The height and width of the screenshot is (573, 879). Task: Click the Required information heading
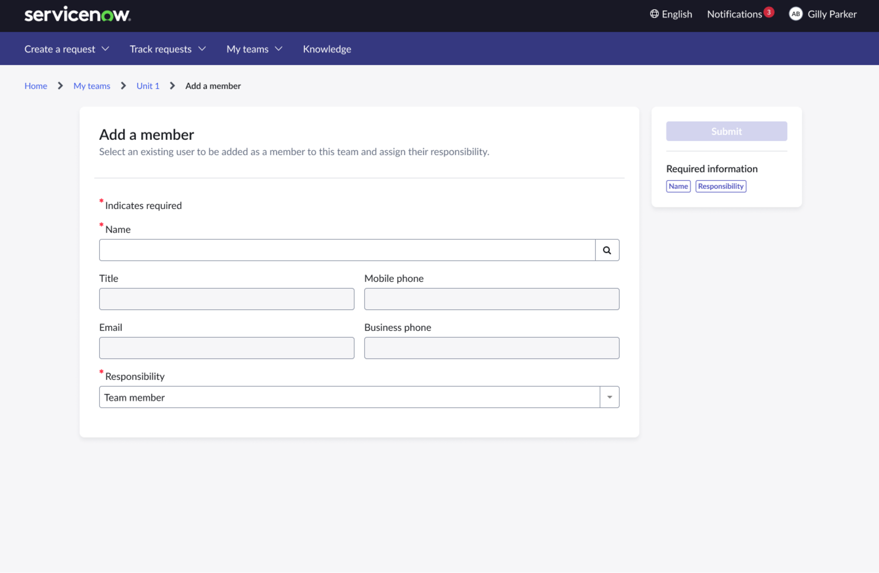[712, 169]
